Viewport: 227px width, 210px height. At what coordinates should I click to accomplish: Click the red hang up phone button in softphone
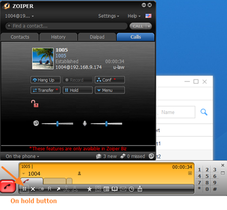point(8,186)
